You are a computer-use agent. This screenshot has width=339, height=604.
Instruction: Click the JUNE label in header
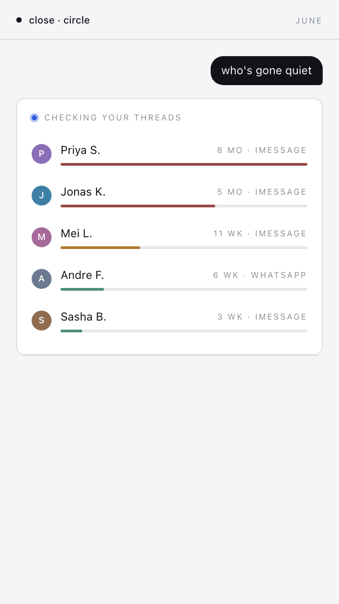309,21
